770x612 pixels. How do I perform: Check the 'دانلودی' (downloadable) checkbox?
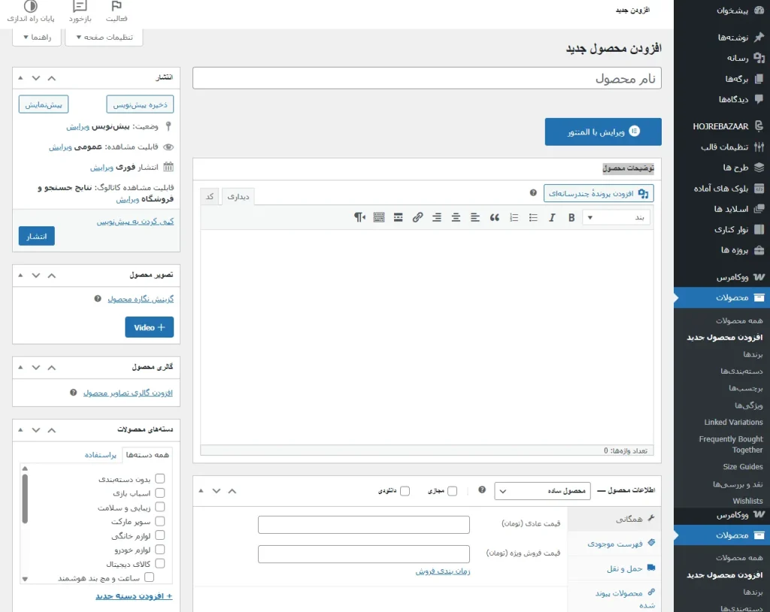tap(405, 491)
